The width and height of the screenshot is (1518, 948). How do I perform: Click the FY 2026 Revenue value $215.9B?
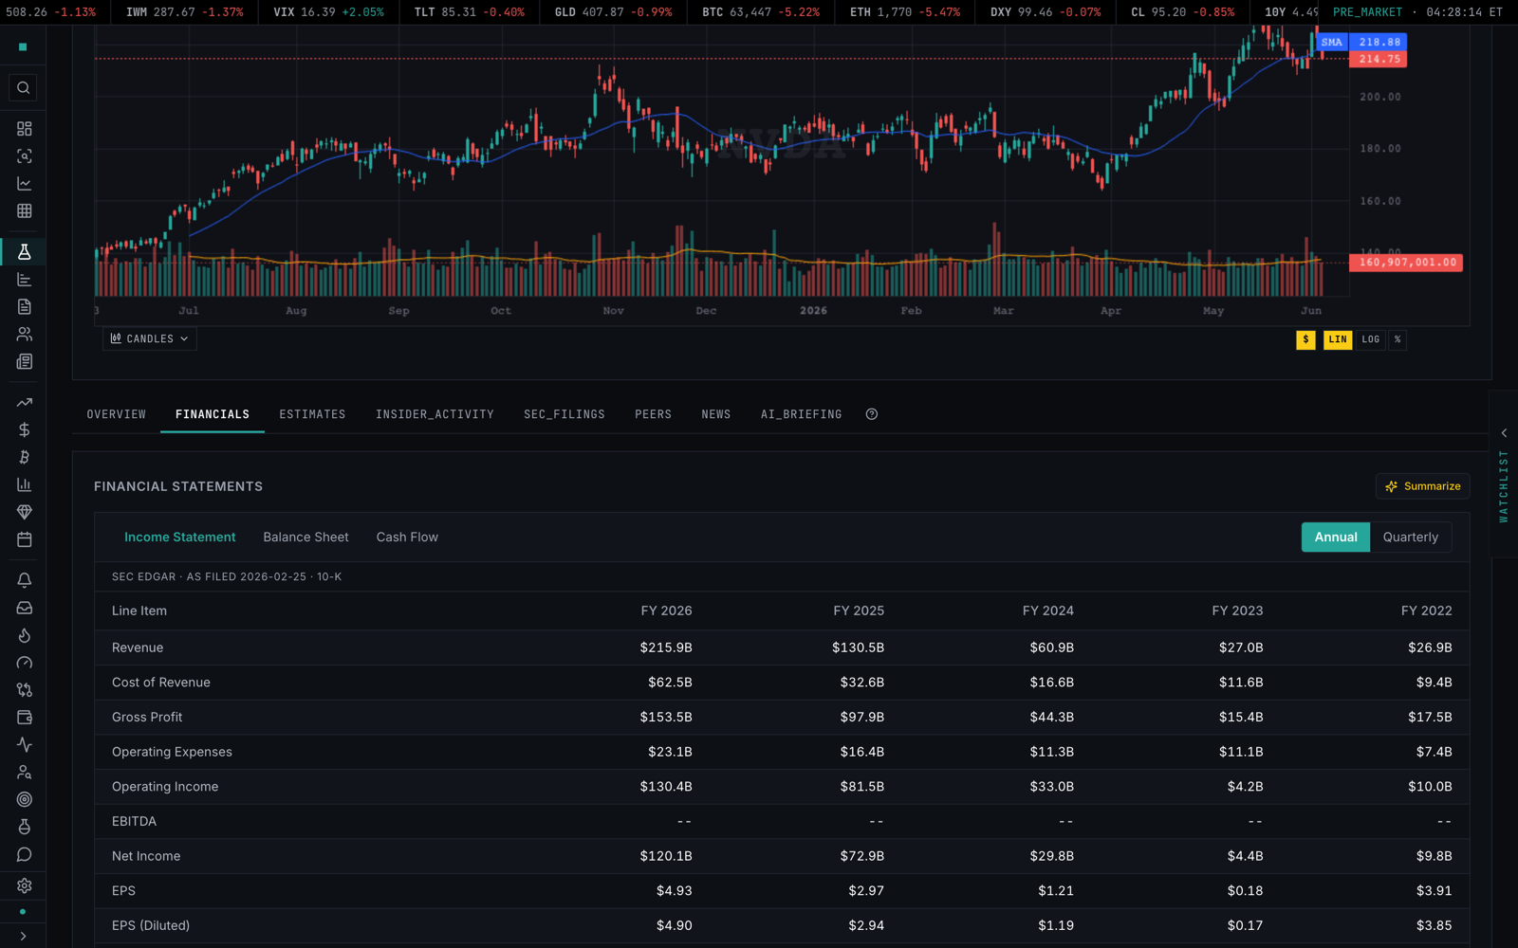666,647
